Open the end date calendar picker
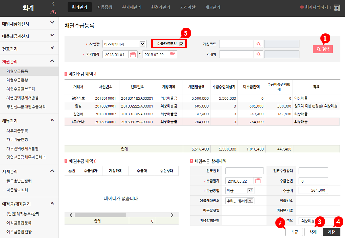 [x=172, y=54]
